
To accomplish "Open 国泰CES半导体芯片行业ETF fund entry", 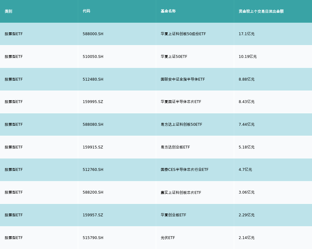I will tap(184, 170).
